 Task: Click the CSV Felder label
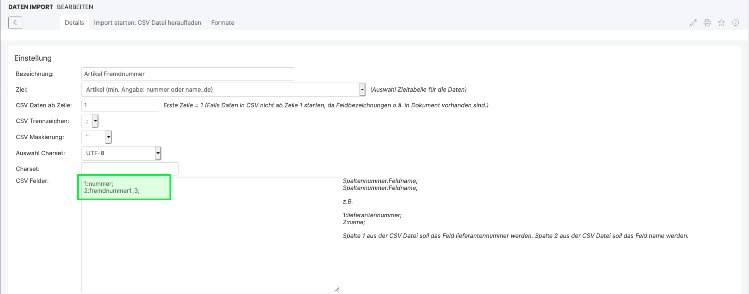pyautogui.click(x=32, y=181)
